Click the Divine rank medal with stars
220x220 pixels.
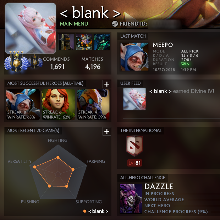16,62
